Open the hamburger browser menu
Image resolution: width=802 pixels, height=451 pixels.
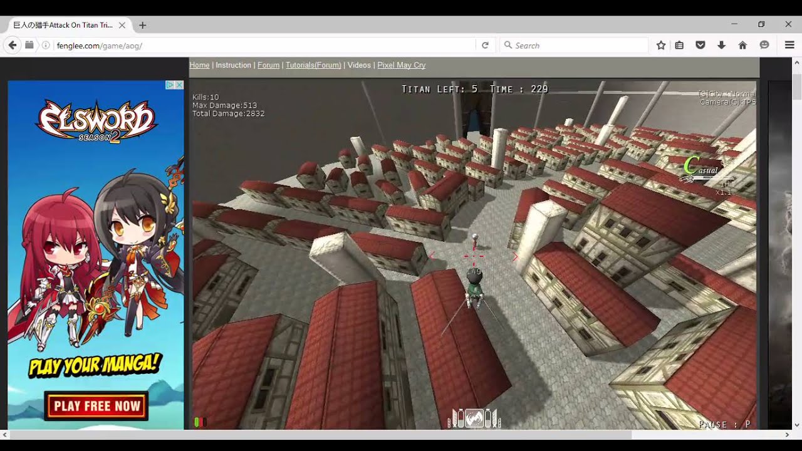point(789,45)
